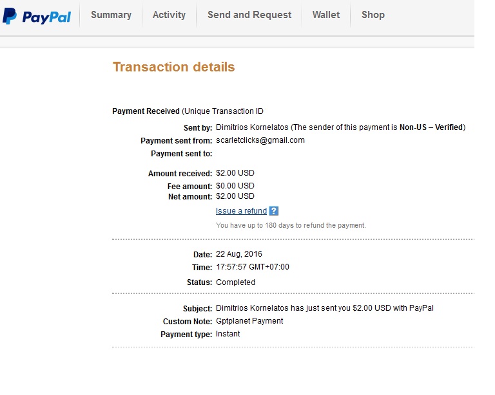
Task: Click the Transaction details heading
Action: point(173,67)
